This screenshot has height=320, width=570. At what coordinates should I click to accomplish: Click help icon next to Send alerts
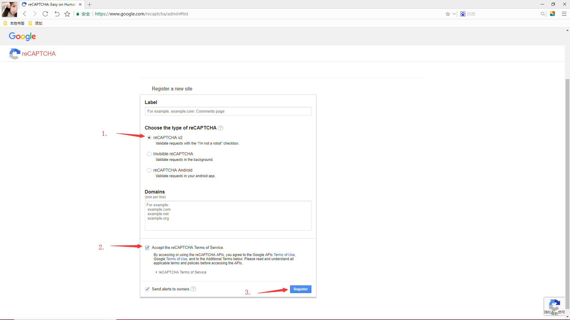click(x=193, y=289)
